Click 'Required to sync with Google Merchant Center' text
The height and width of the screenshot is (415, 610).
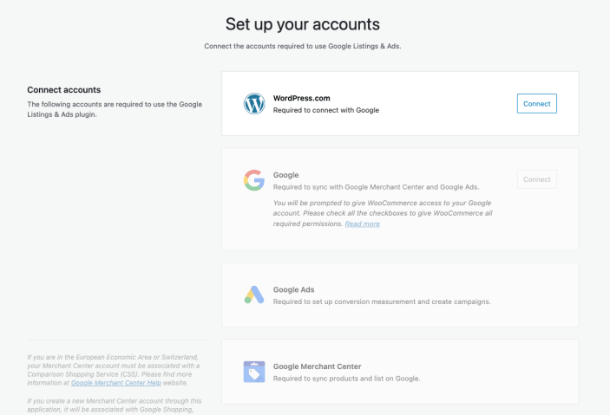coord(377,187)
